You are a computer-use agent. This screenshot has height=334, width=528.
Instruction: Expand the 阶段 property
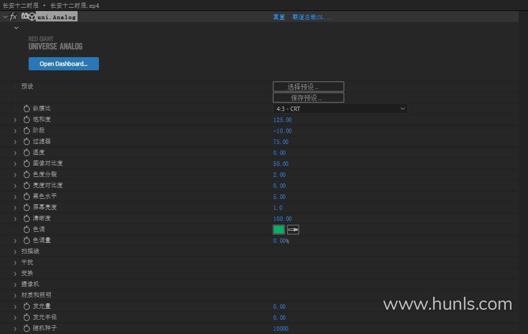(15, 131)
